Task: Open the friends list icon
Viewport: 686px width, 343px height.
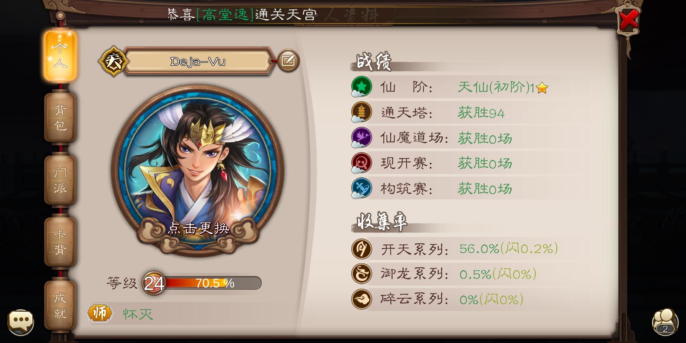Action: pyautogui.click(x=665, y=321)
